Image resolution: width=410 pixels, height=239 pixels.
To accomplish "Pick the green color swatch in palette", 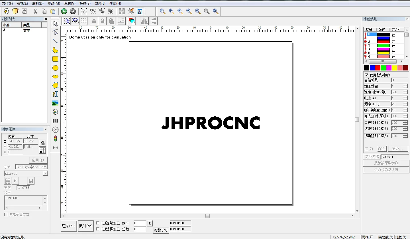I will point(383,68).
